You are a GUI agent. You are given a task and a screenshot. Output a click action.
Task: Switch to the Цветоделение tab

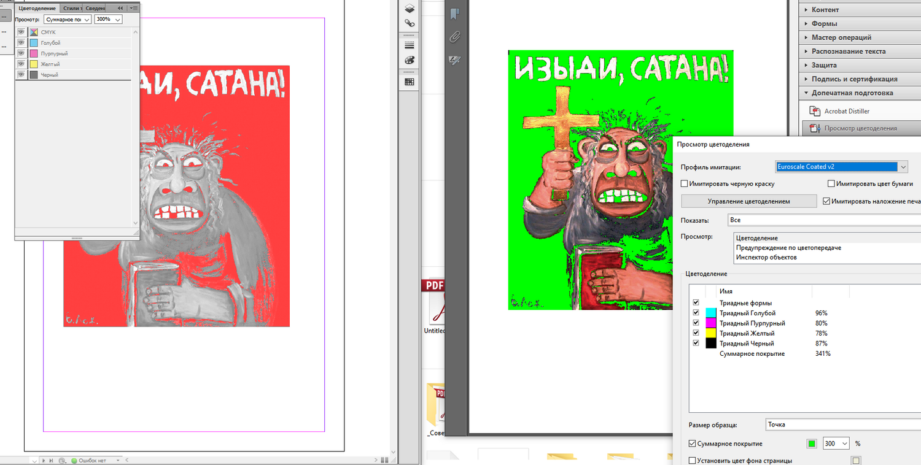coord(37,8)
